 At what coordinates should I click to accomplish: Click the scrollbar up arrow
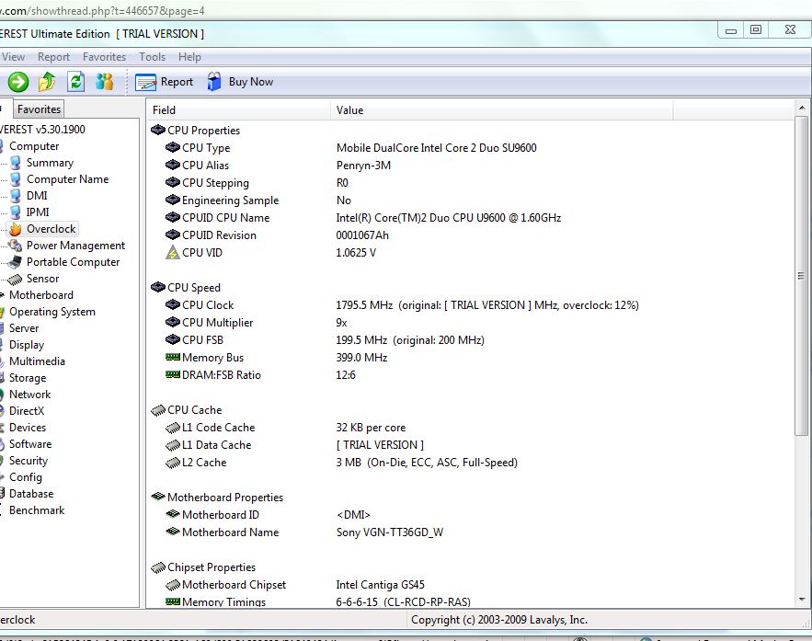pyautogui.click(x=802, y=108)
